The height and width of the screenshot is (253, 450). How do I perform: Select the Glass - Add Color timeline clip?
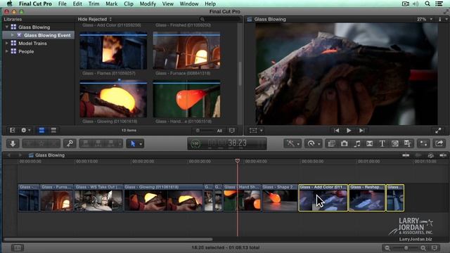pyautogui.click(x=323, y=198)
